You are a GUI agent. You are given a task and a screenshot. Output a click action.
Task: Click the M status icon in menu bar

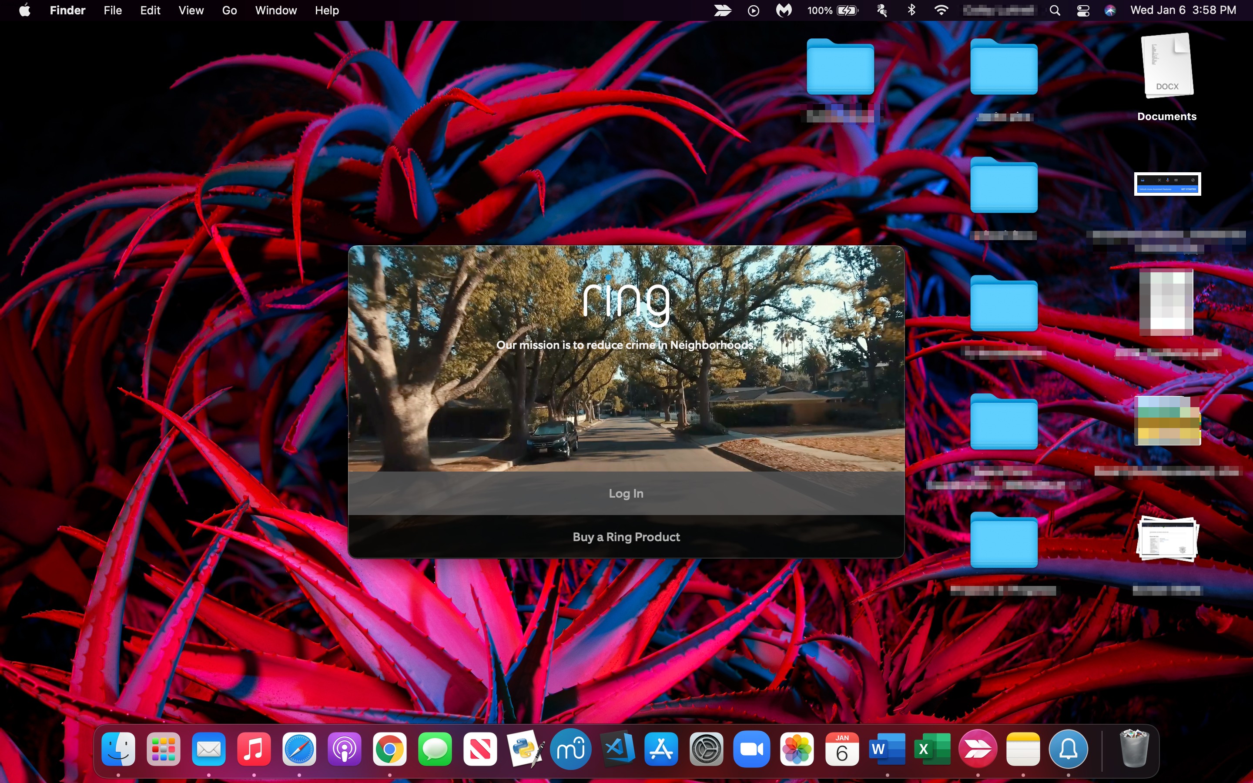point(784,10)
